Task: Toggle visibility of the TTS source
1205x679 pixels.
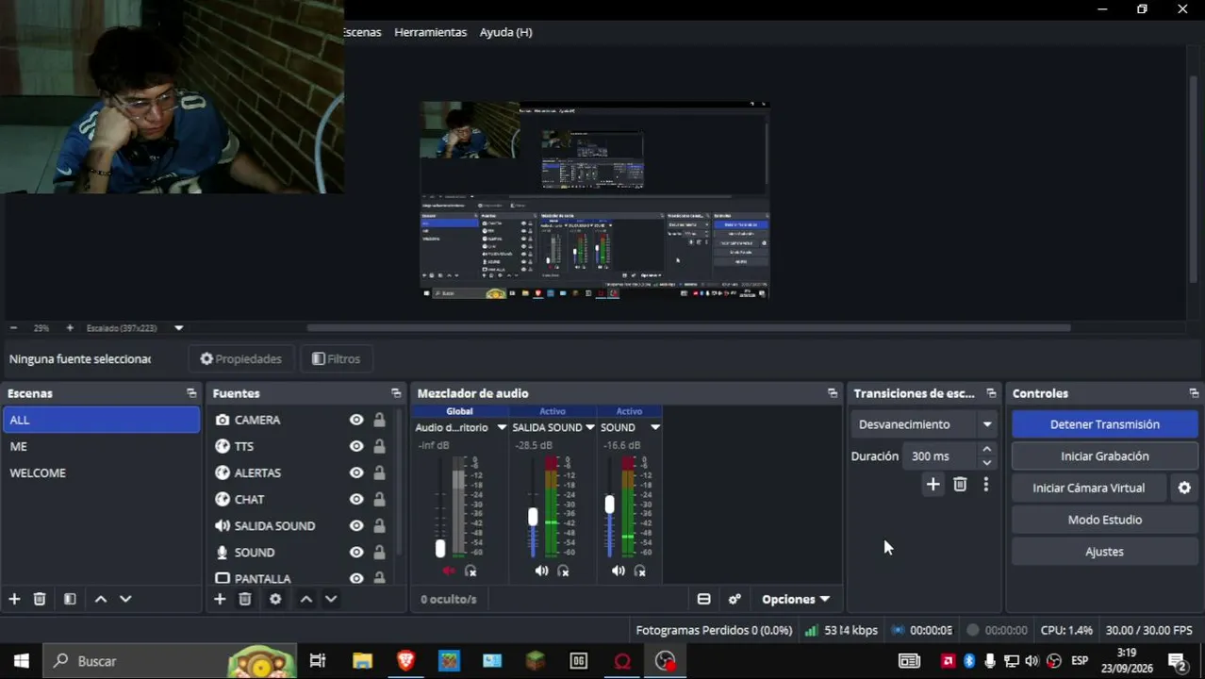Action: 356,446
